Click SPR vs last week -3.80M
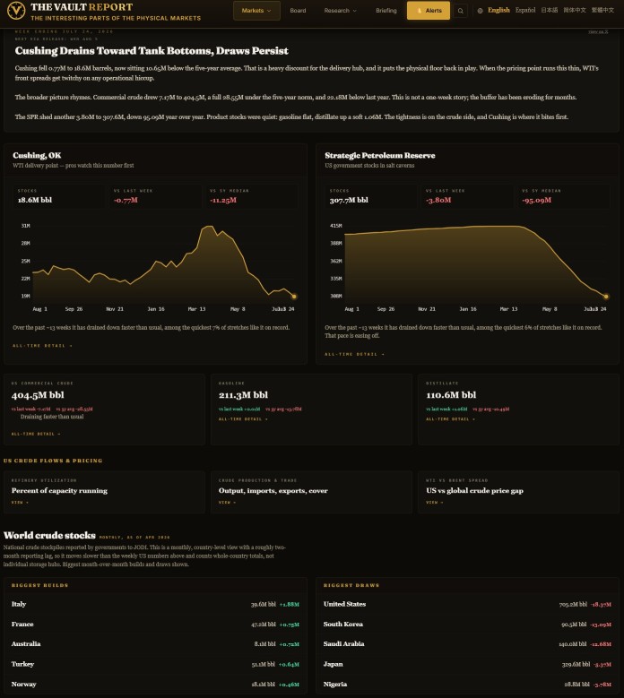624x698 pixels. [x=438, y=200]
